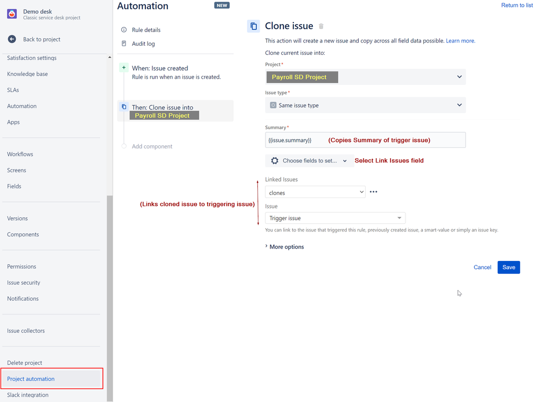
Task: Open Versions in sidebar
Action: coord(17,218)
